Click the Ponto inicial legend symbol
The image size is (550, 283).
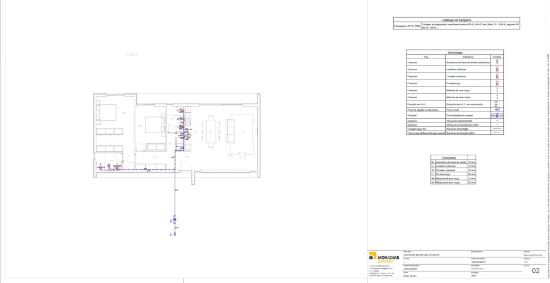coord(497,110)
